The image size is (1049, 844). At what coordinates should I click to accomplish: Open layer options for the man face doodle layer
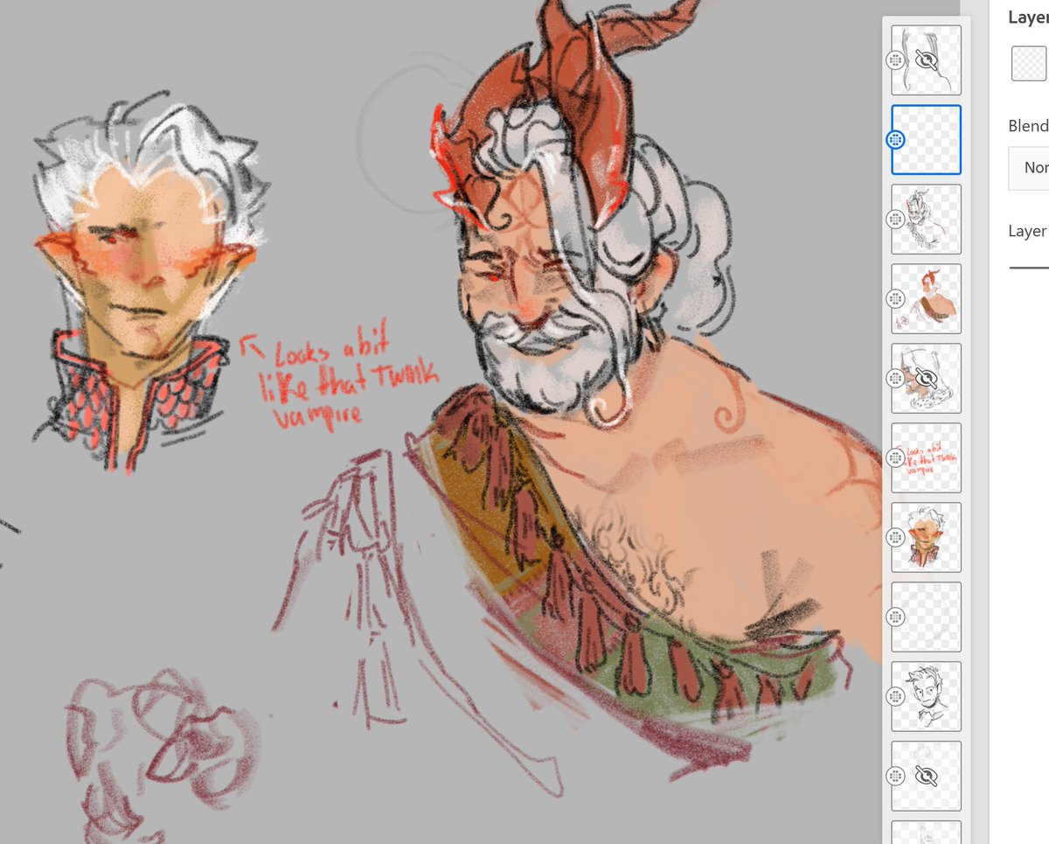[x=895, y=697]
